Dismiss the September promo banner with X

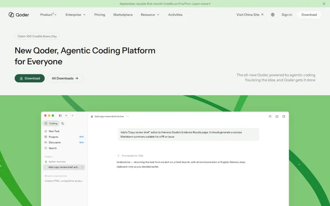[324, 4]
